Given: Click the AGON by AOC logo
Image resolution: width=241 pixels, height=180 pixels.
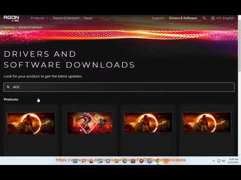Looking at the screenshot, I should point(12,18).
